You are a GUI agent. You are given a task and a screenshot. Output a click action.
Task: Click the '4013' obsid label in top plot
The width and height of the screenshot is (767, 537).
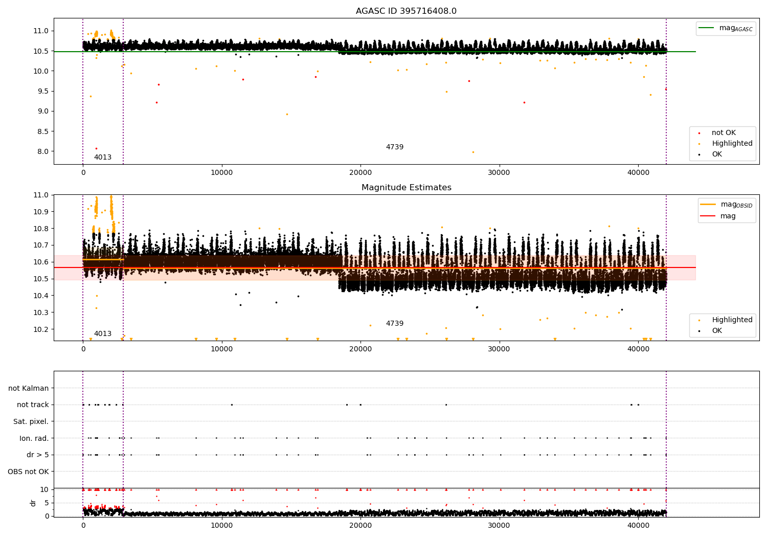coord(102,158)
